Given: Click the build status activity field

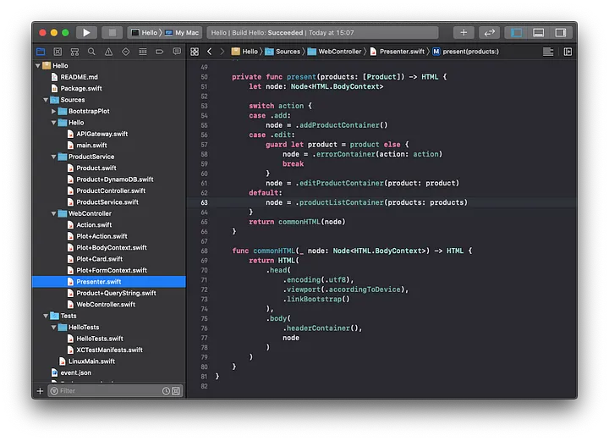Looking at the screenshot, I should click(x=323, y=33).
